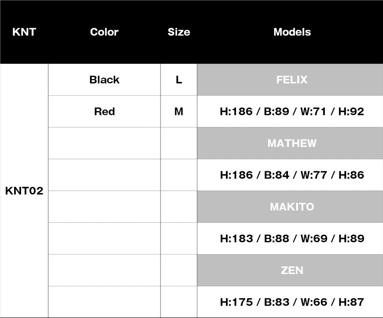Click the empty size cell beside MAKITO
The height and width of the screenshot is (318, 383).
pyautogui.click(x=179, y=207)
